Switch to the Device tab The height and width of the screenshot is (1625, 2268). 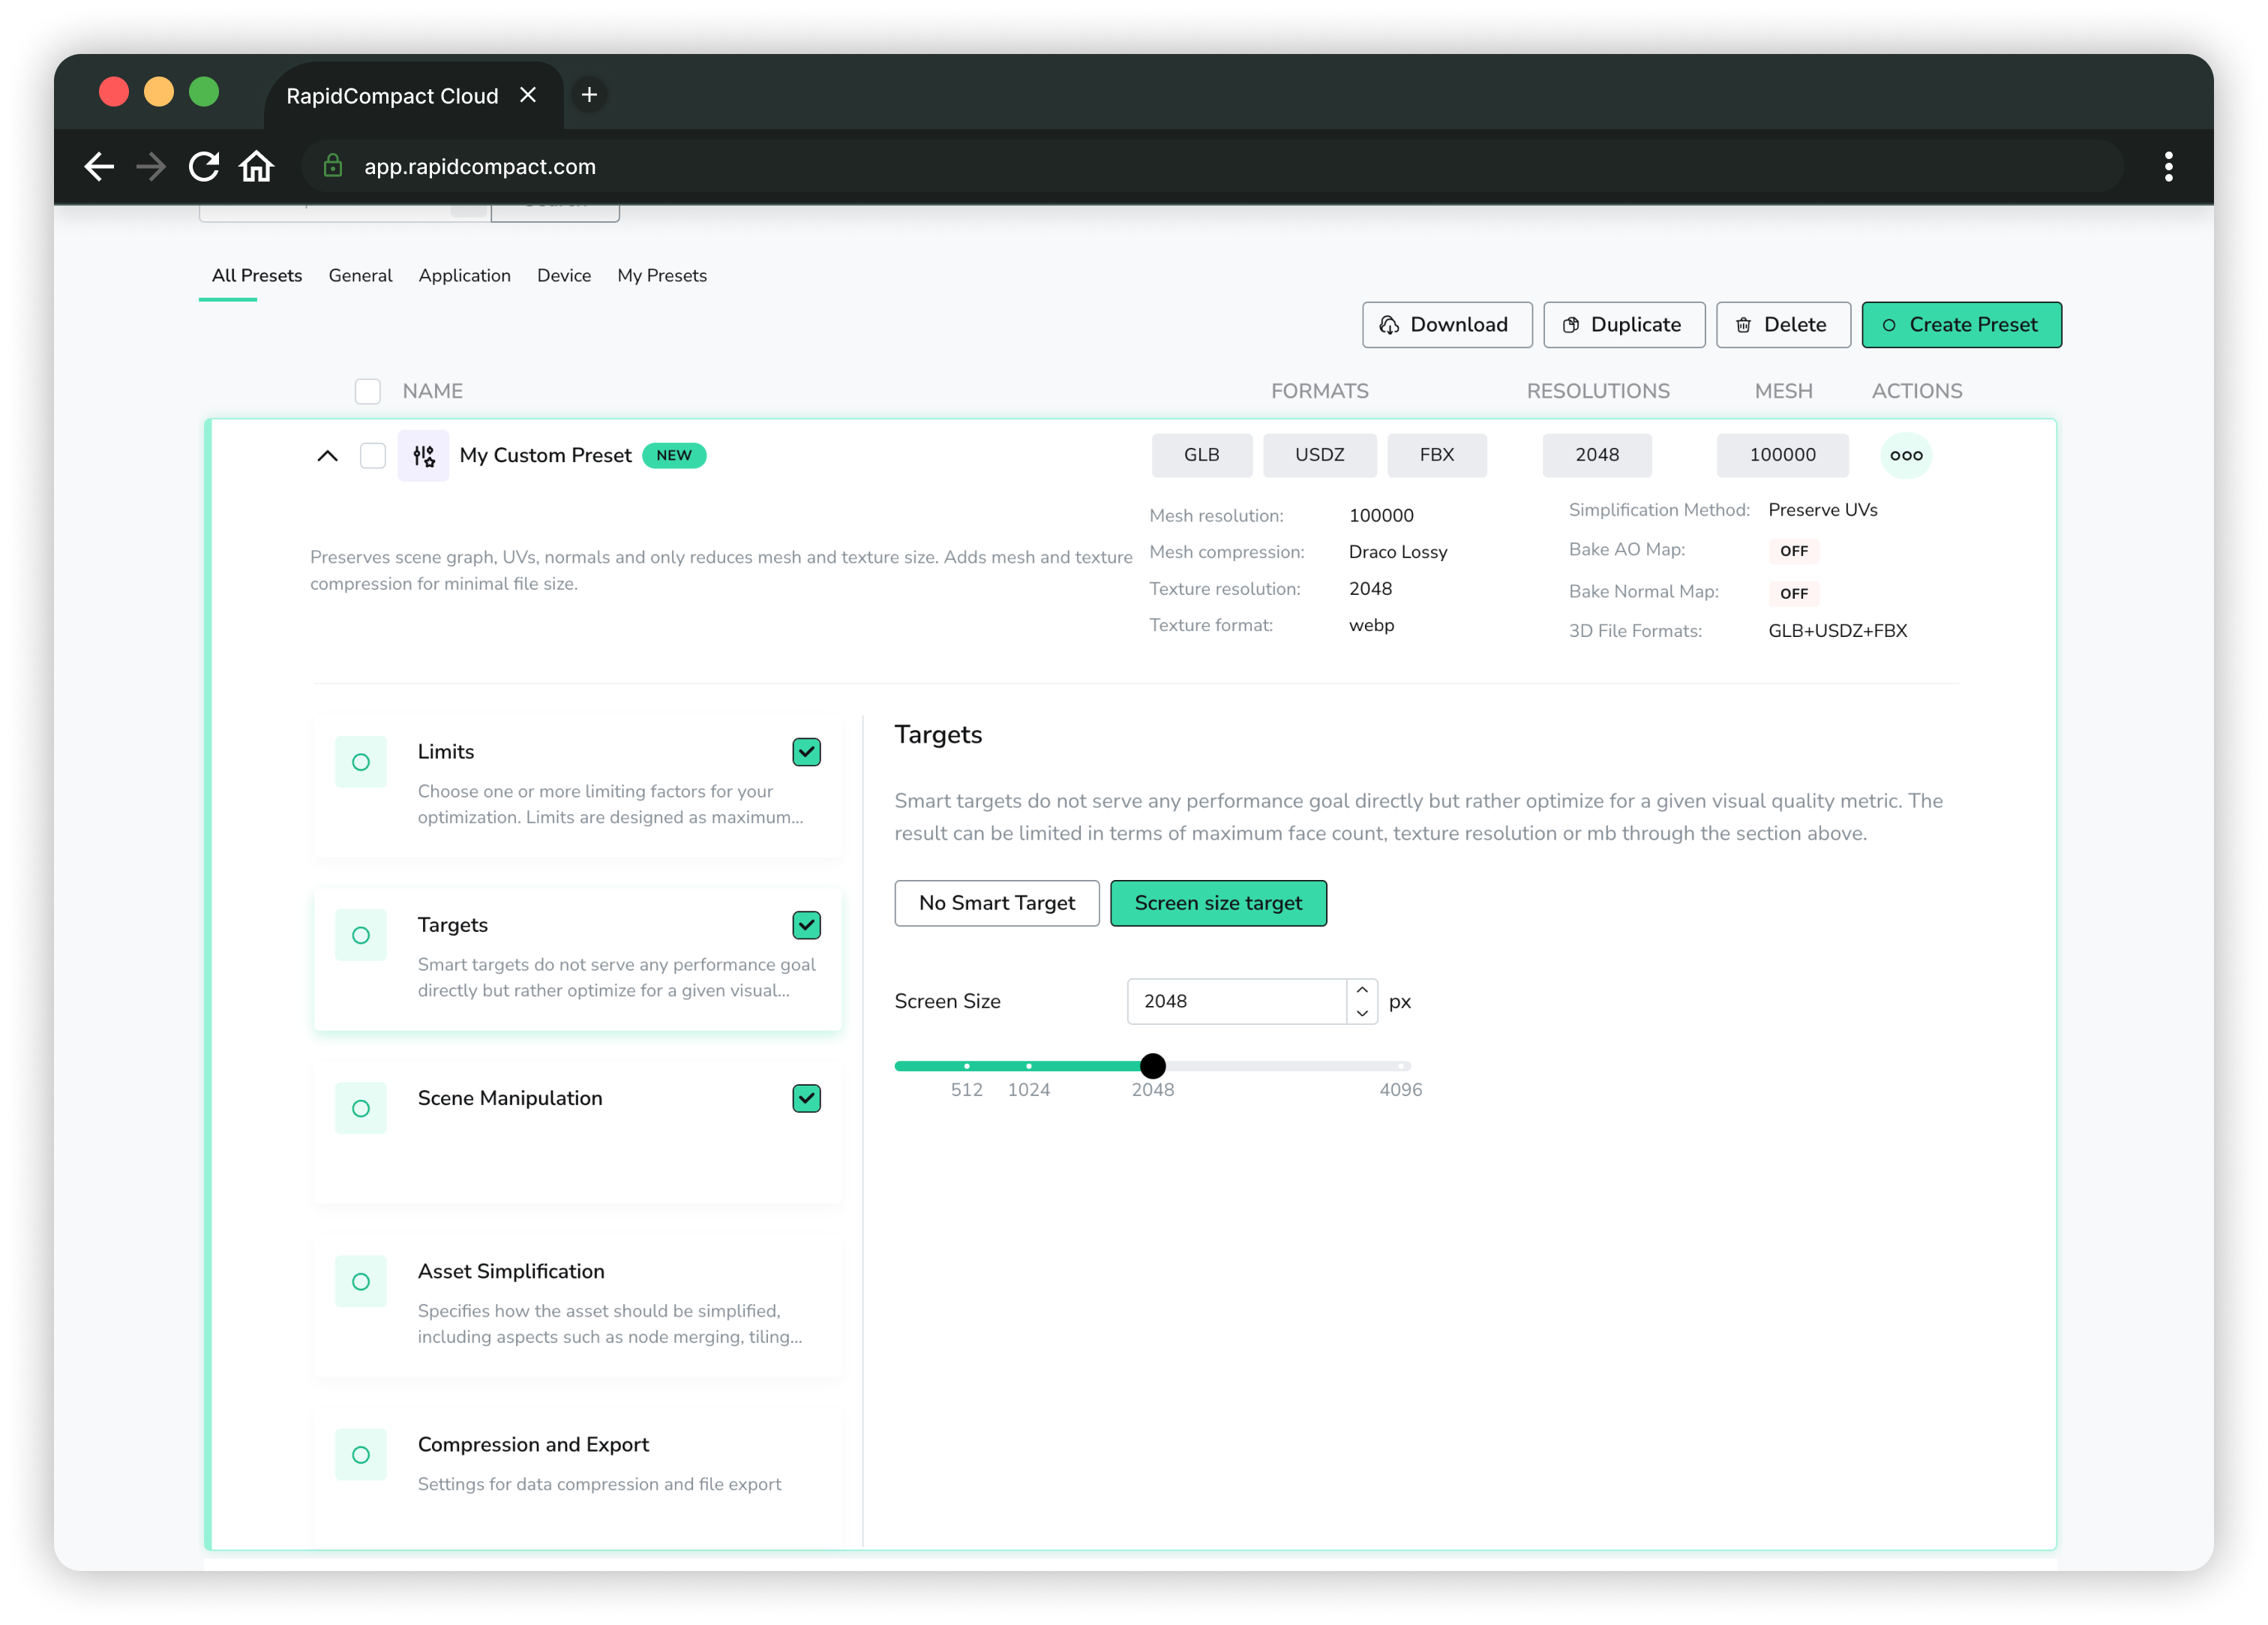tap(564, 275)
